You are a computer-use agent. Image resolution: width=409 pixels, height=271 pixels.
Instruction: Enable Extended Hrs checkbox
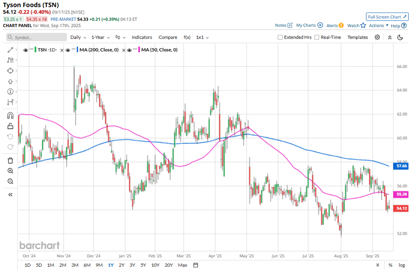[x=280, y=37]
